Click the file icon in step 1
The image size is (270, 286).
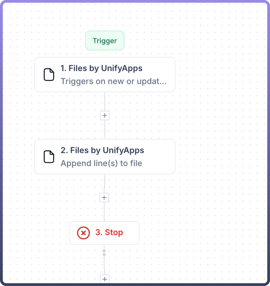point(49,75)
